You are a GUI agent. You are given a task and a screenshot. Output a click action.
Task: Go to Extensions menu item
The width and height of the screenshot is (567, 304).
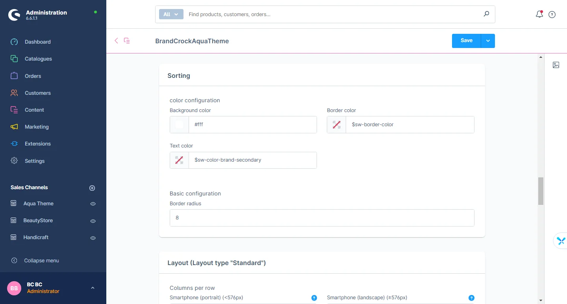37,144
